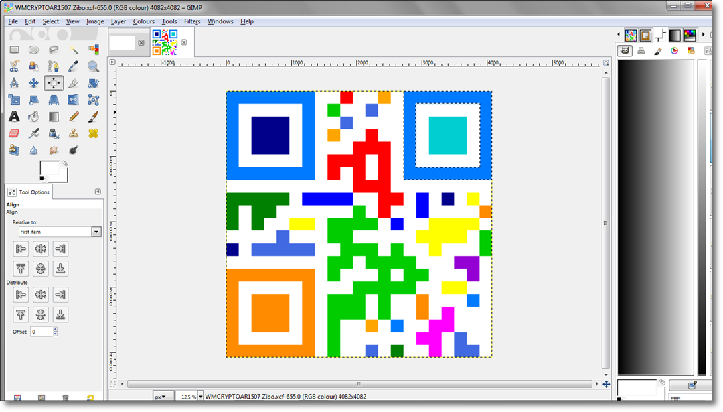
Task: Select the Cage Transform tool
Action: [x=93, y=100]
